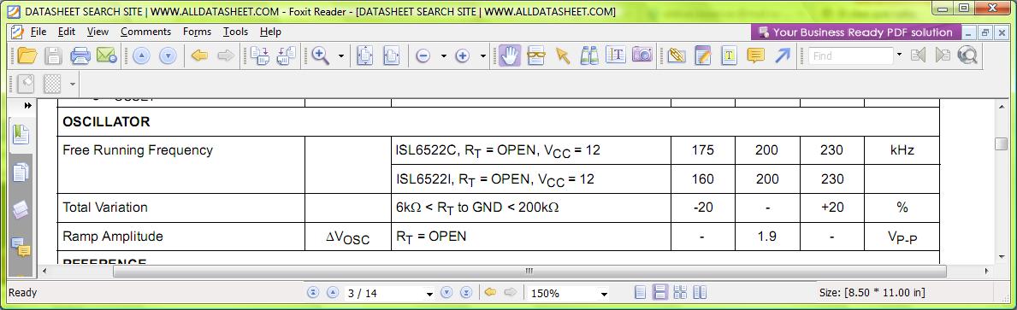Toggle facing pages layout mode
This screenshot has height=310, width=1017.
click(700, 293)
